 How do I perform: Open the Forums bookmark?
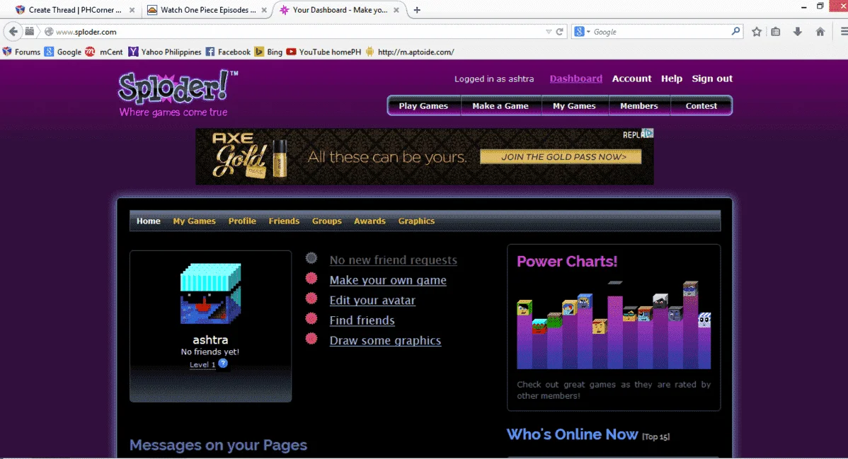click(x=22, y=52)
